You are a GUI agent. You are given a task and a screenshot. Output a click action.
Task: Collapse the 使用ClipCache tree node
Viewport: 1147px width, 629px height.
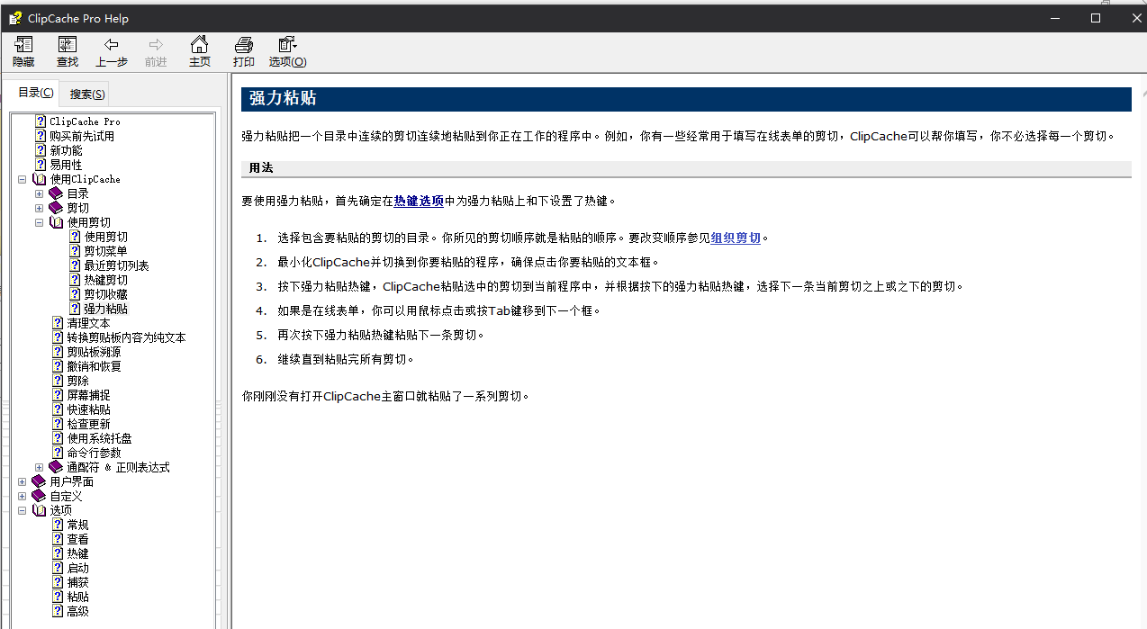click(22, 179)
